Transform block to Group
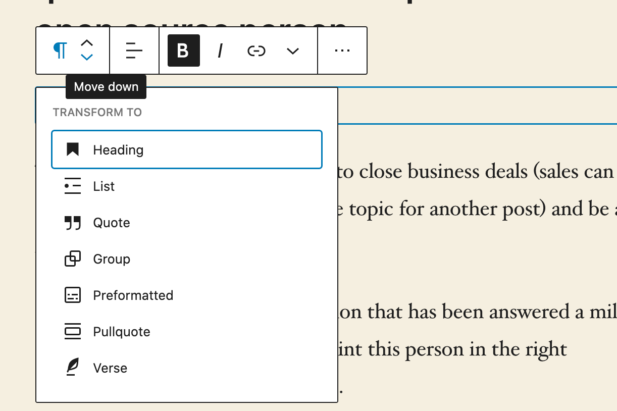This screenshot has height=411, width=617. pyautogui.click(x=187, y=259)
